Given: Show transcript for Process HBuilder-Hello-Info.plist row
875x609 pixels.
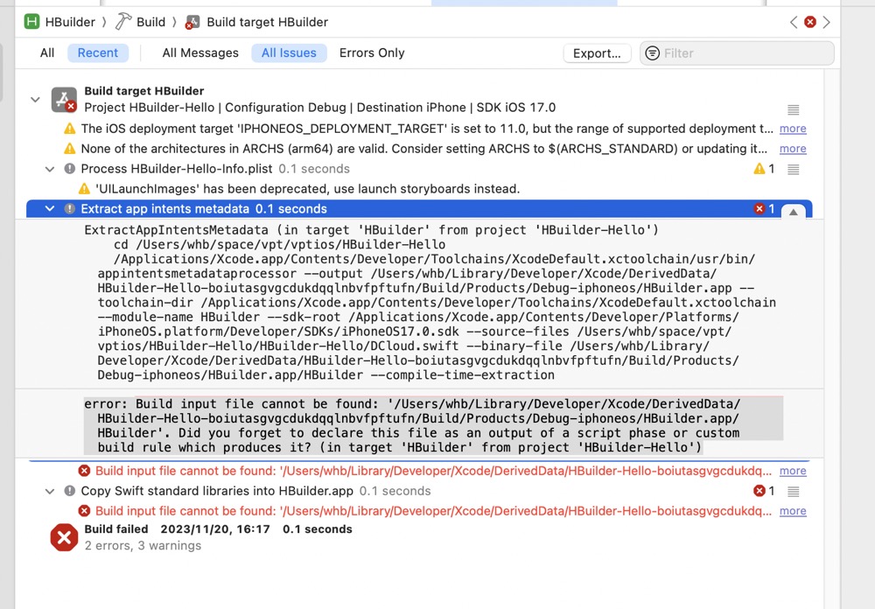Looking at the screenshot, I should click(793, 169).
